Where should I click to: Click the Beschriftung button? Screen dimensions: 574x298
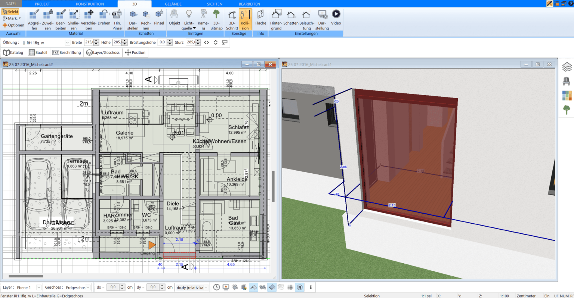67,53
